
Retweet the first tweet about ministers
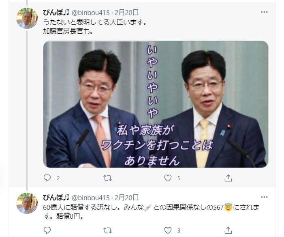tap(107, 178)
